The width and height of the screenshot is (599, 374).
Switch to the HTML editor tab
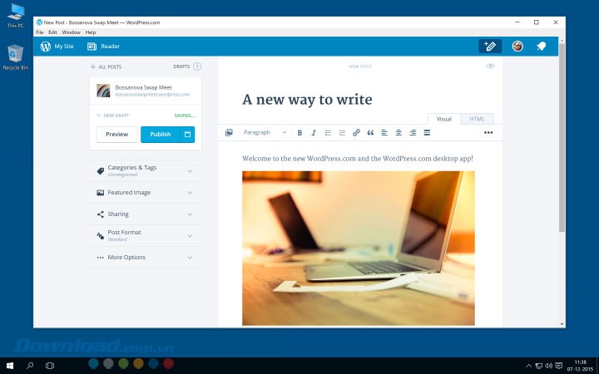(x=477, y=119)
